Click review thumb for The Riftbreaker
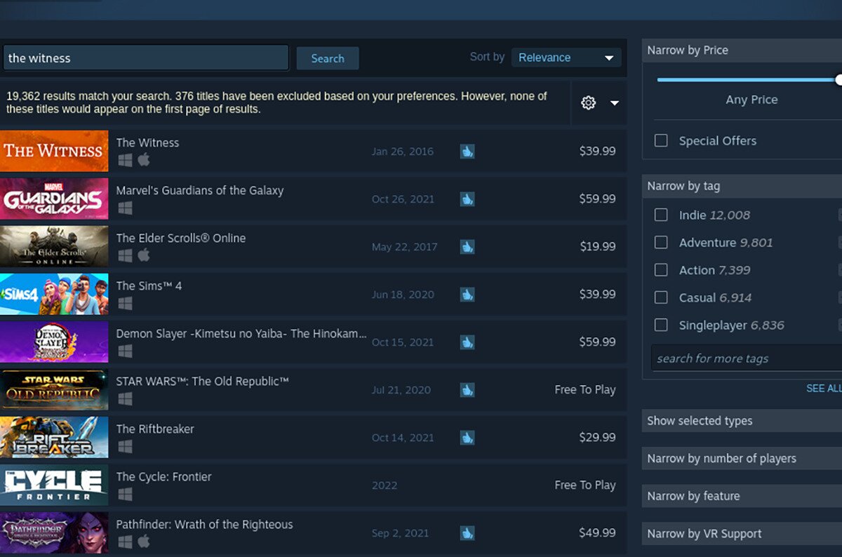 (x=467, y=437)
